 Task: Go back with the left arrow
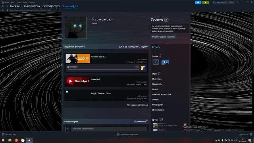(3, 6)
